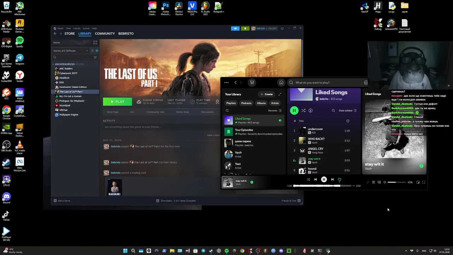This screenshot has width=453, height=255.
Task: Toggle liked checkmark beside stay wit it in player bar
Action: [x=252, y=182]
